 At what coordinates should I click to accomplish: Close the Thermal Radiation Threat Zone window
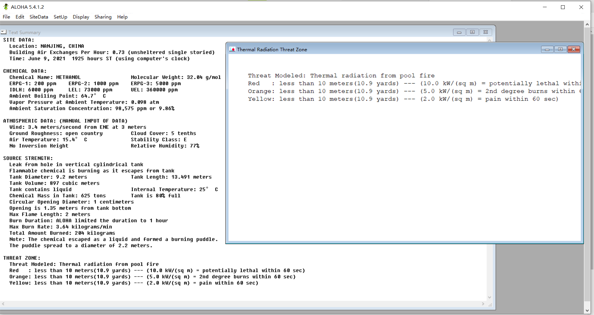[574, 49]
